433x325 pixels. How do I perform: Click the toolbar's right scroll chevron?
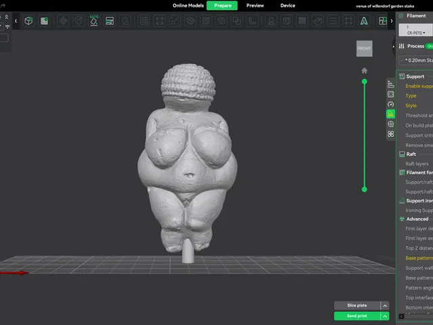[392, 21]
